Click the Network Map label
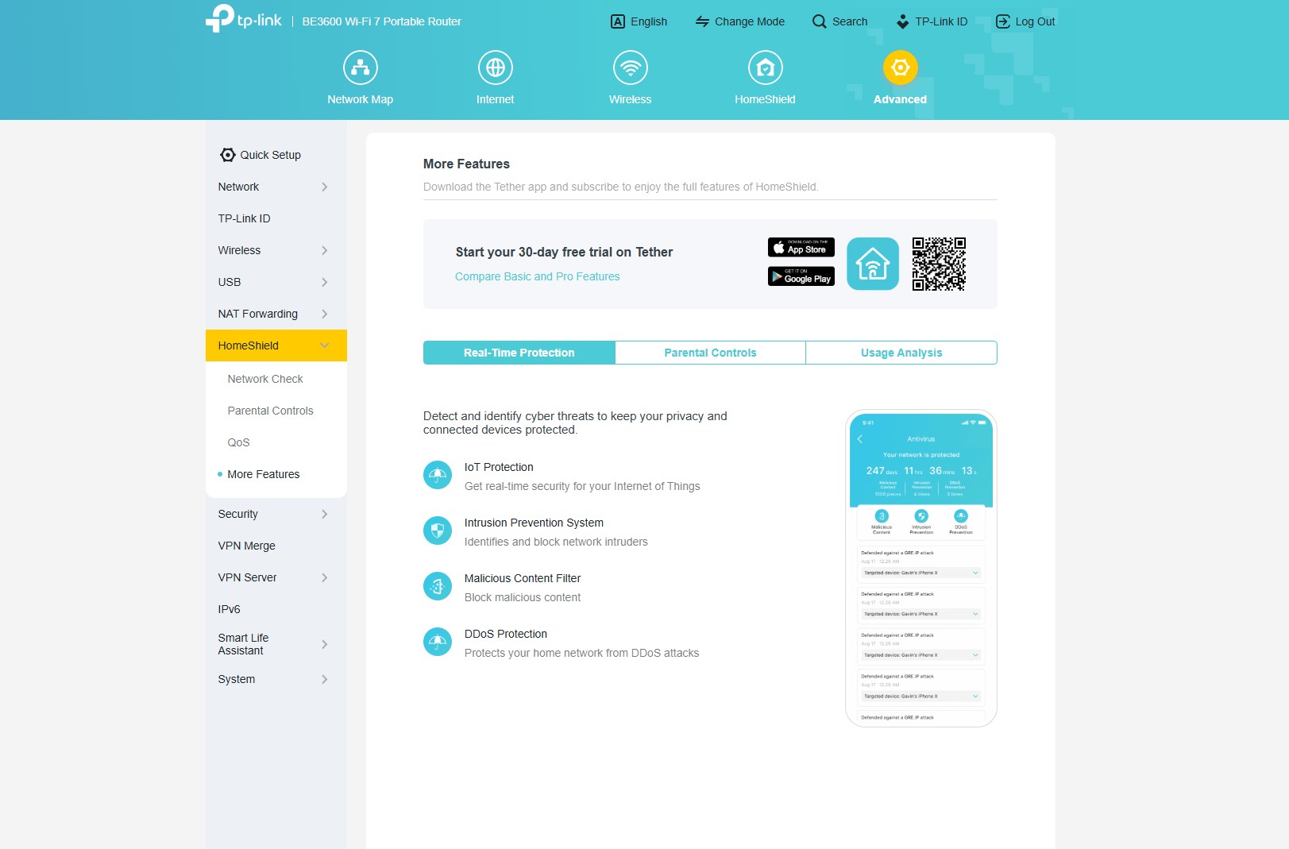Viewport: 1289px width, 849px height. click(361, 99)
